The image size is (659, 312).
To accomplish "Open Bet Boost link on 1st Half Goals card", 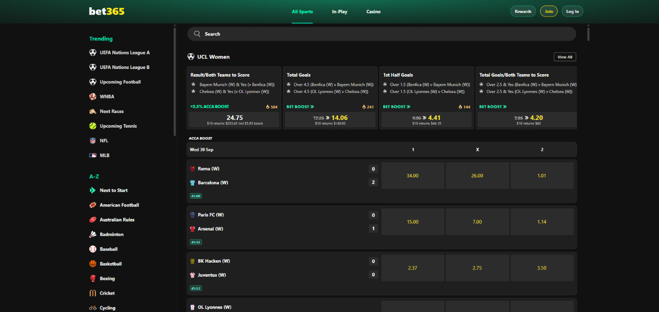I will pyautogui.click(x=396, y=106).
